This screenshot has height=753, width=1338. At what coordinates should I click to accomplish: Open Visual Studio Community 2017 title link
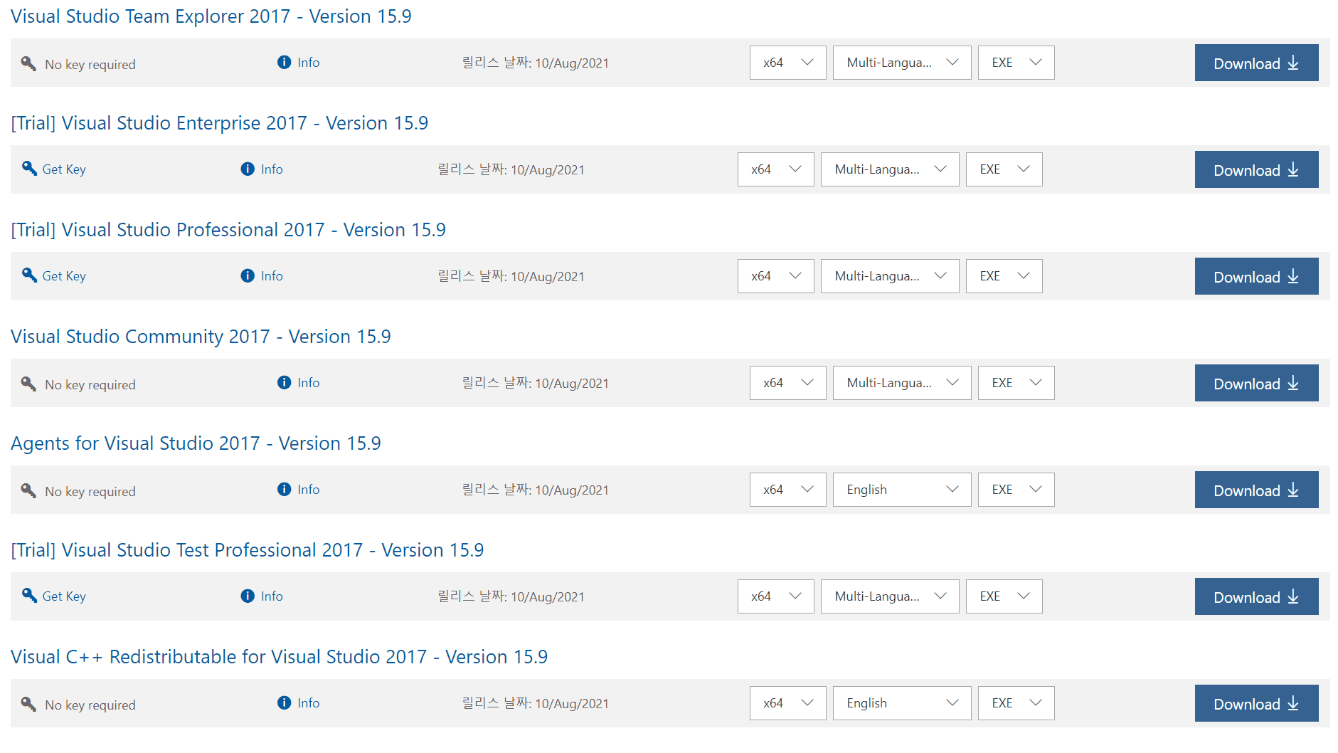201,337
